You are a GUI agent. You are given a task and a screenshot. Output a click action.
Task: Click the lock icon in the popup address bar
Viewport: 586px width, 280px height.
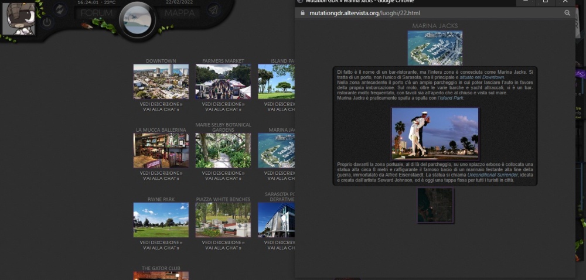coord(303,13)
